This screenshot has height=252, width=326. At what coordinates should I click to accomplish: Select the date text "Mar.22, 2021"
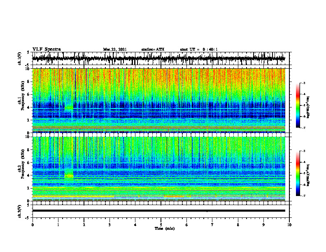coord(115,49)
